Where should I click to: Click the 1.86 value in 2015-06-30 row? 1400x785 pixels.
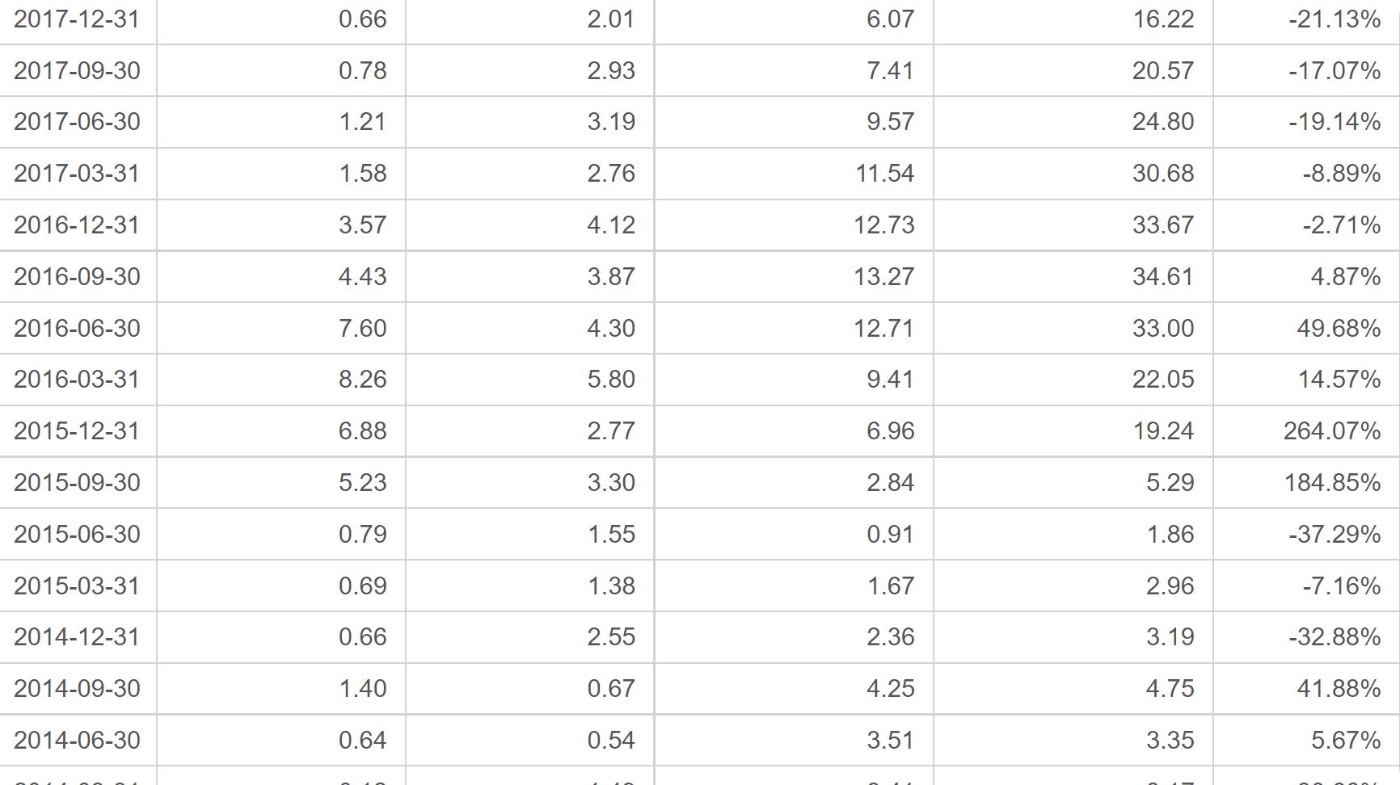pyautogui.click(x=1073, y=535)
